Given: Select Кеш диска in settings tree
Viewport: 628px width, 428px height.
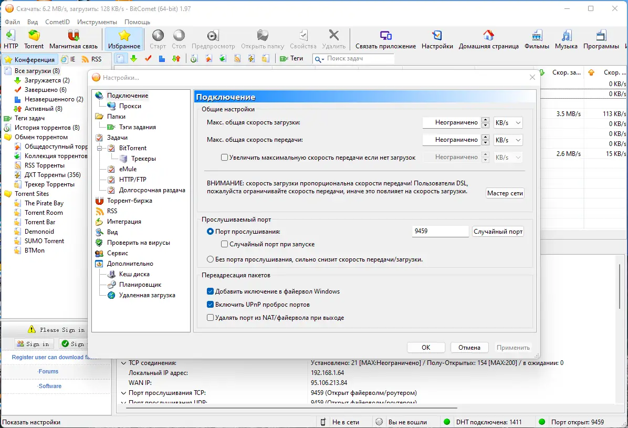Looking at the screenshot, I should tap(134, 274).
